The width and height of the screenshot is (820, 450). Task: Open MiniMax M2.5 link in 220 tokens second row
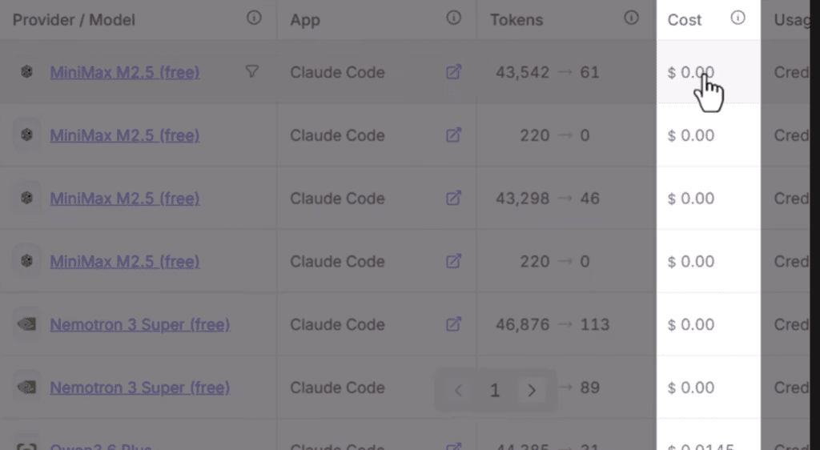[124, 135]
